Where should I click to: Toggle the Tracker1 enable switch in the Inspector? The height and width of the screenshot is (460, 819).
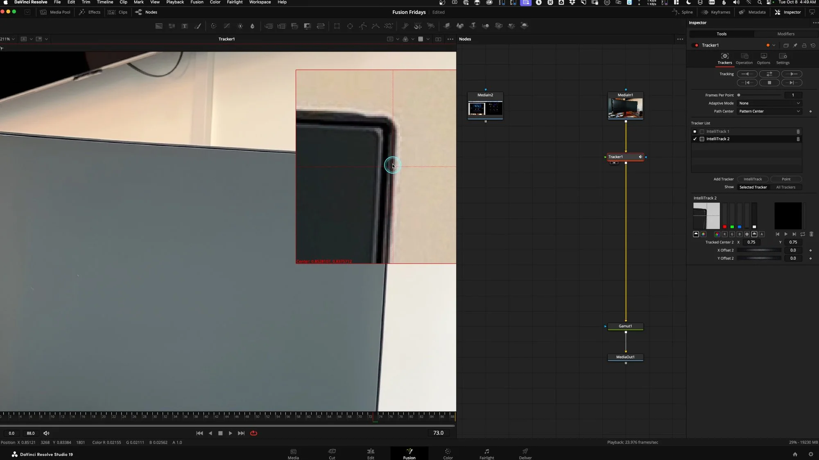tap(697, 45)
